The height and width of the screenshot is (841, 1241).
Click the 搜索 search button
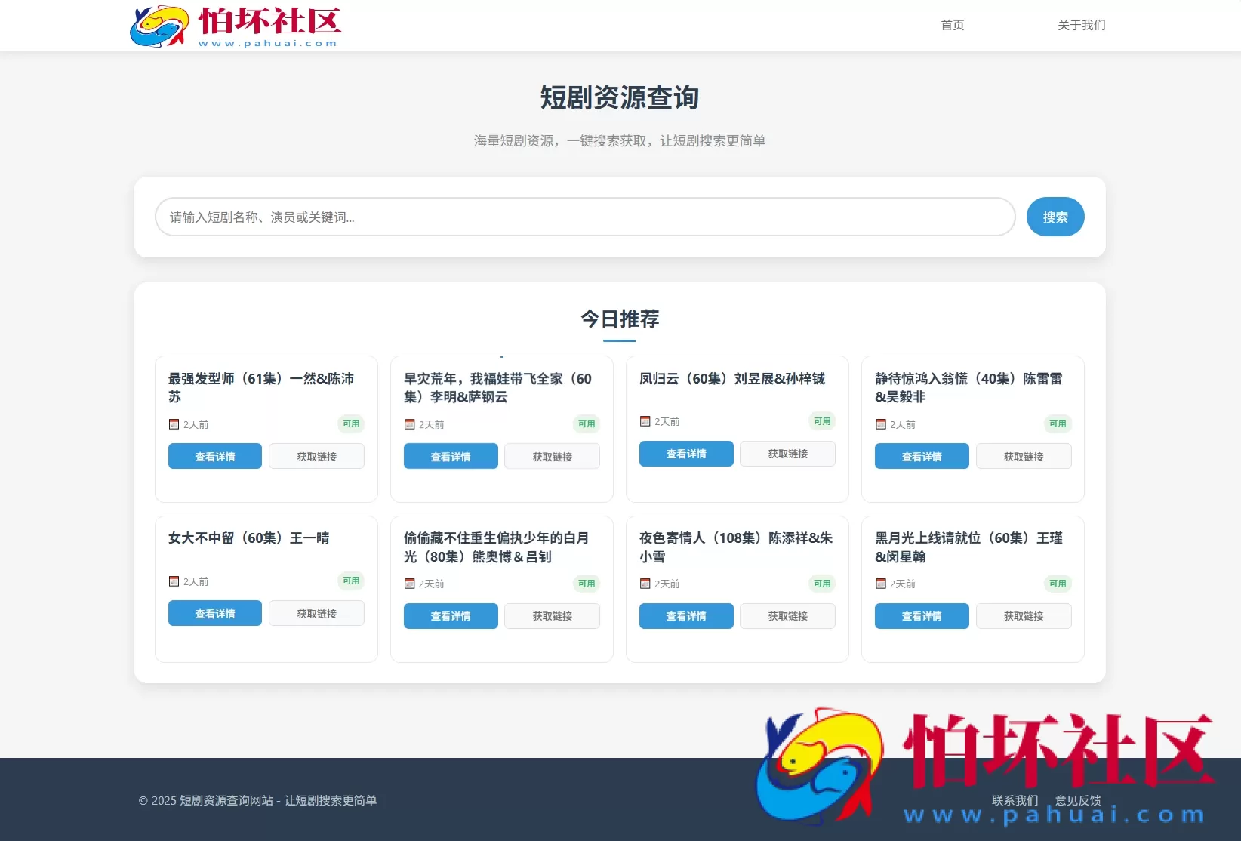click(x=1055, y=217)
